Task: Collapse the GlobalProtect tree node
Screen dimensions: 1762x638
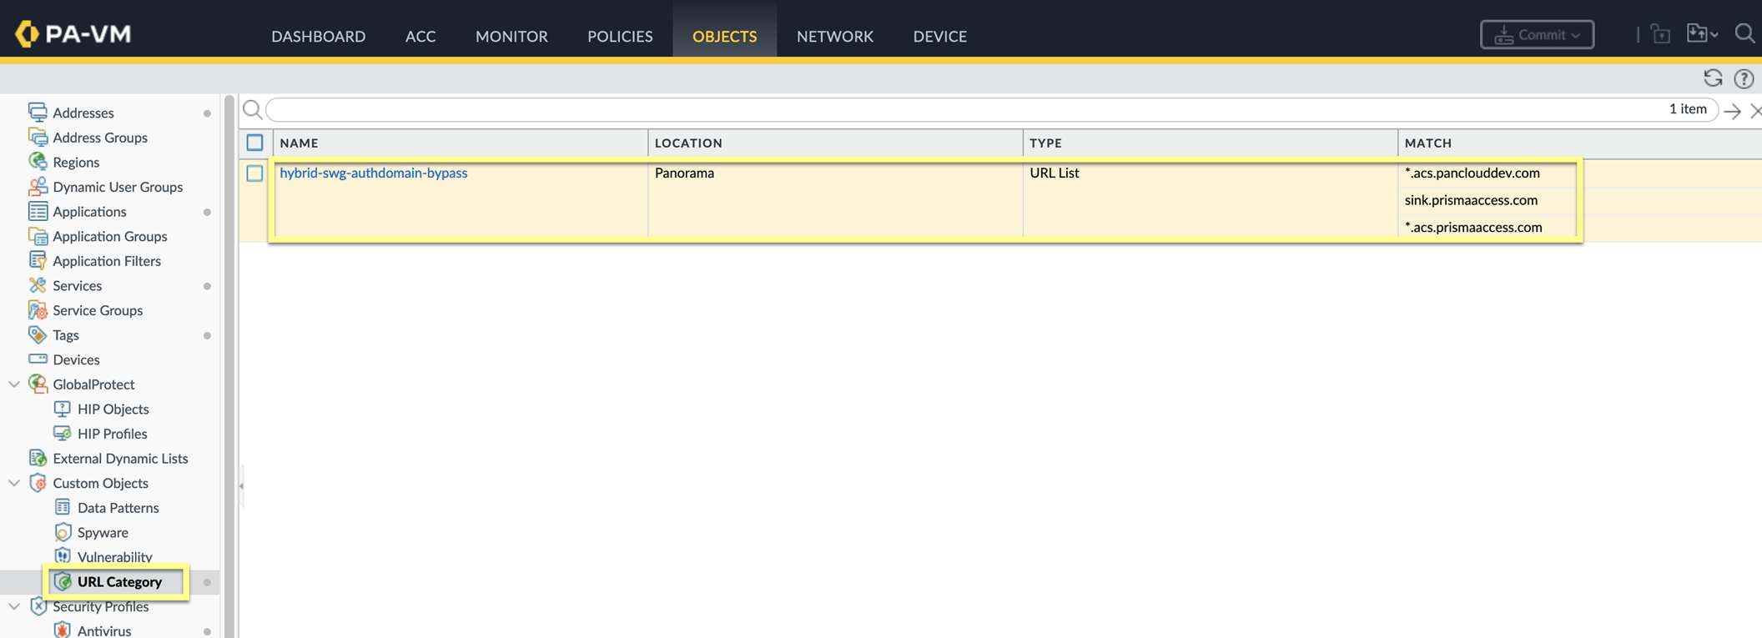Action: coord(14,384)
